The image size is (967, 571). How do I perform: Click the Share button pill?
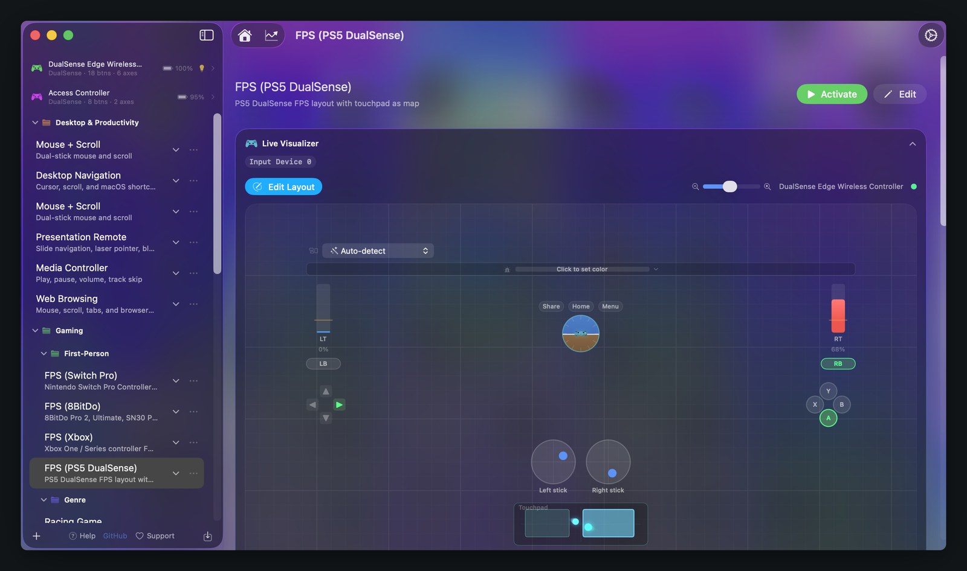551,306
